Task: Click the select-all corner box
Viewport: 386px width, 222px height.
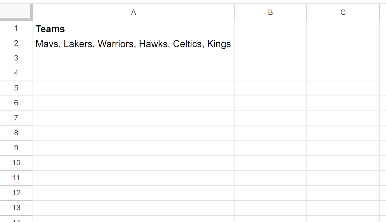Action: [16, 12]
